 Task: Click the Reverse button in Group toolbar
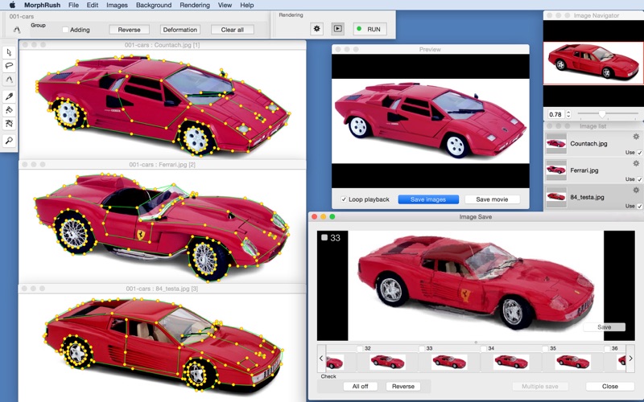[129, 30]
